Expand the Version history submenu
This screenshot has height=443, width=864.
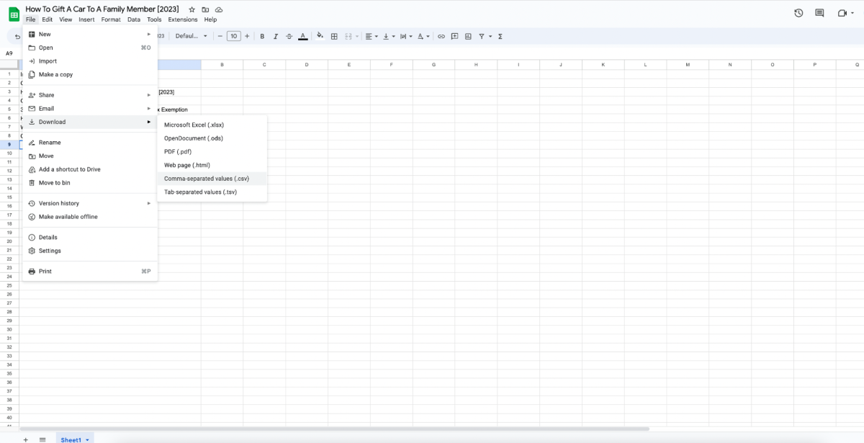pyautogui.click(x=90, y=203)
